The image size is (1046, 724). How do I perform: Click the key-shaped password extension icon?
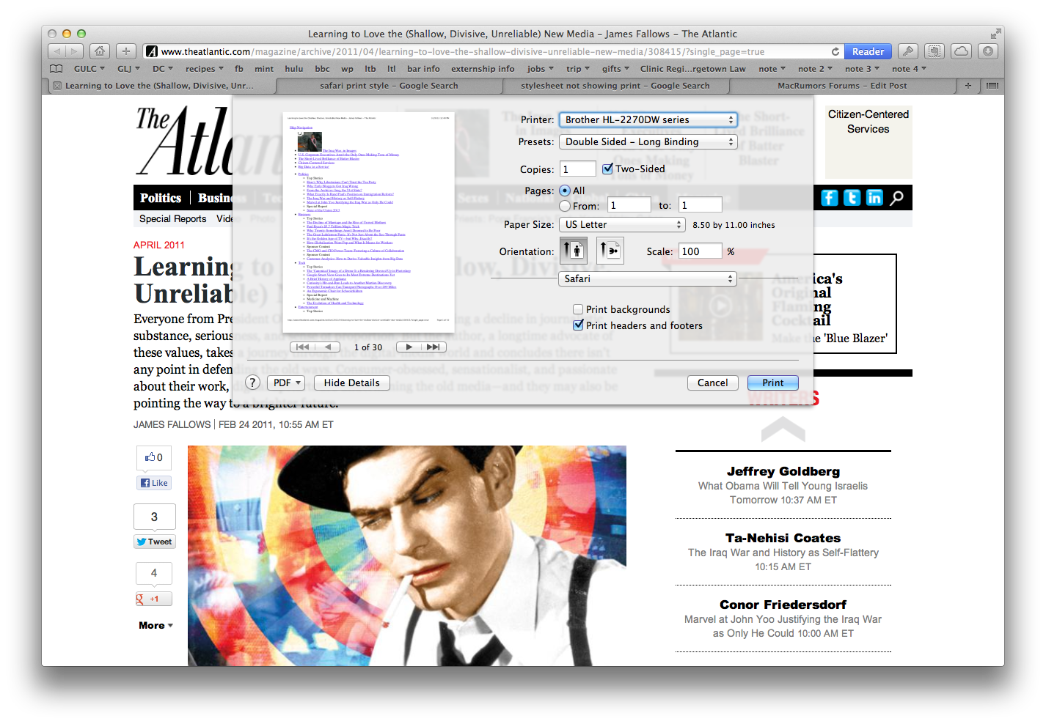point(907,51)
